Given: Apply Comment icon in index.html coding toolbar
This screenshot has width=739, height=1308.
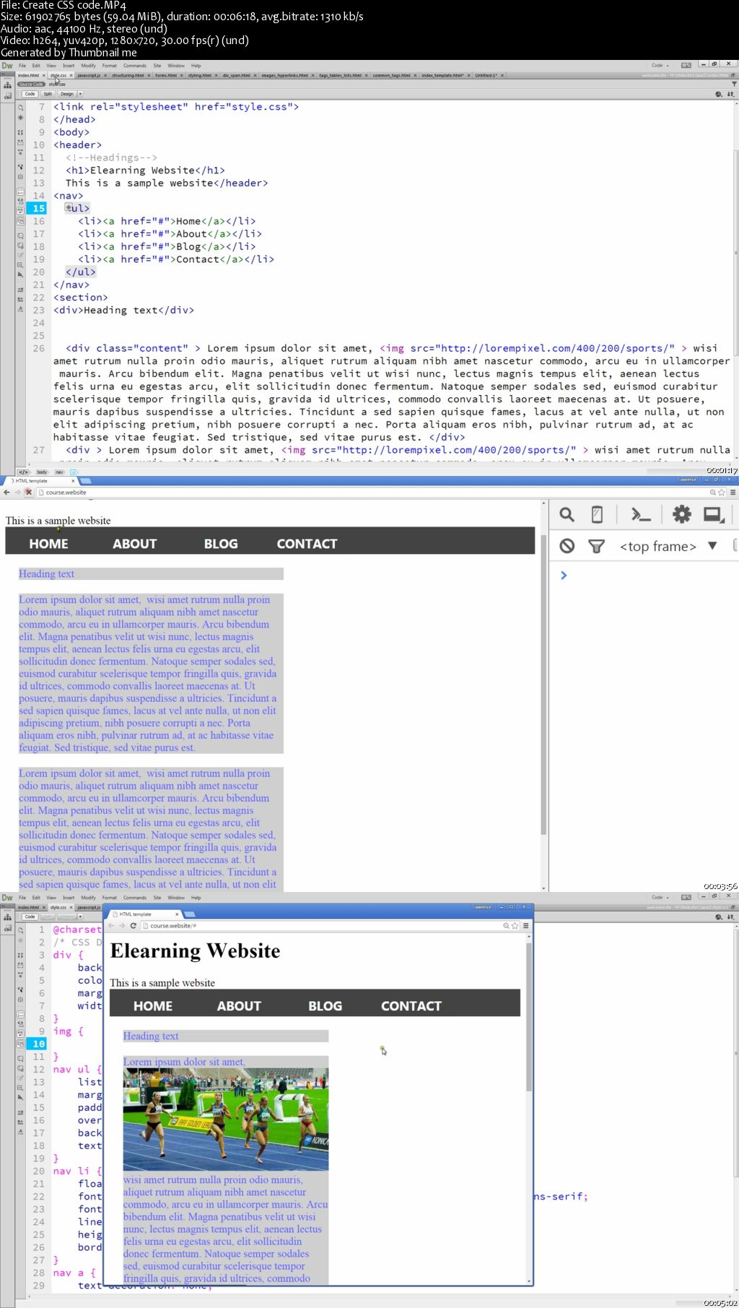Looking at the screenshot, I should 20,235.
